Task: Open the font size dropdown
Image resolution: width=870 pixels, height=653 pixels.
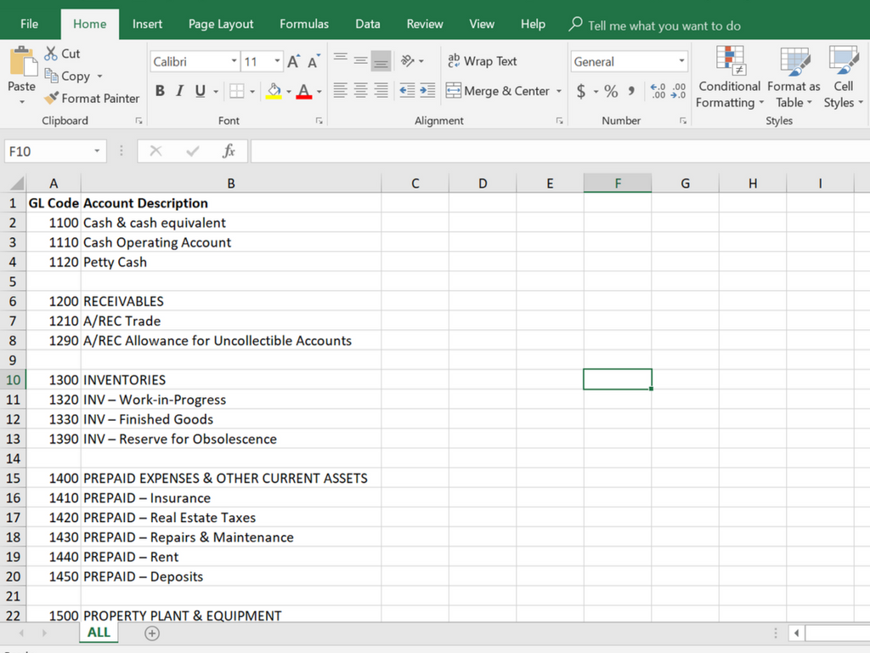Action: click(277, 61)
